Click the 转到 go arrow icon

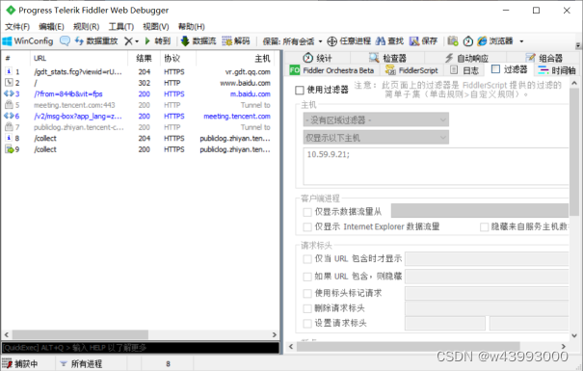click(x=147, y=40)
